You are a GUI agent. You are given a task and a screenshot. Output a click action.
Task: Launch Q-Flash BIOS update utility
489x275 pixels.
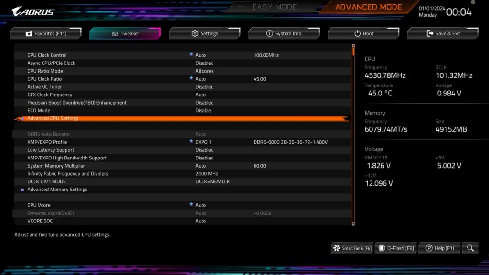pyautogui.click(x=396, y=248)
